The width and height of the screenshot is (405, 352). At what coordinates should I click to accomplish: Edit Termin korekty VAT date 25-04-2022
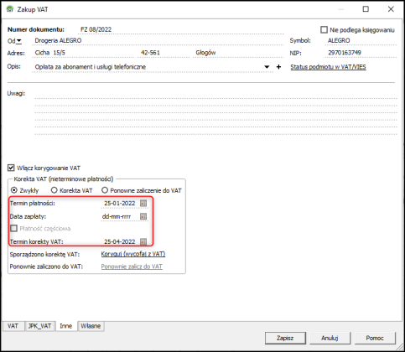tap(120, 242)
